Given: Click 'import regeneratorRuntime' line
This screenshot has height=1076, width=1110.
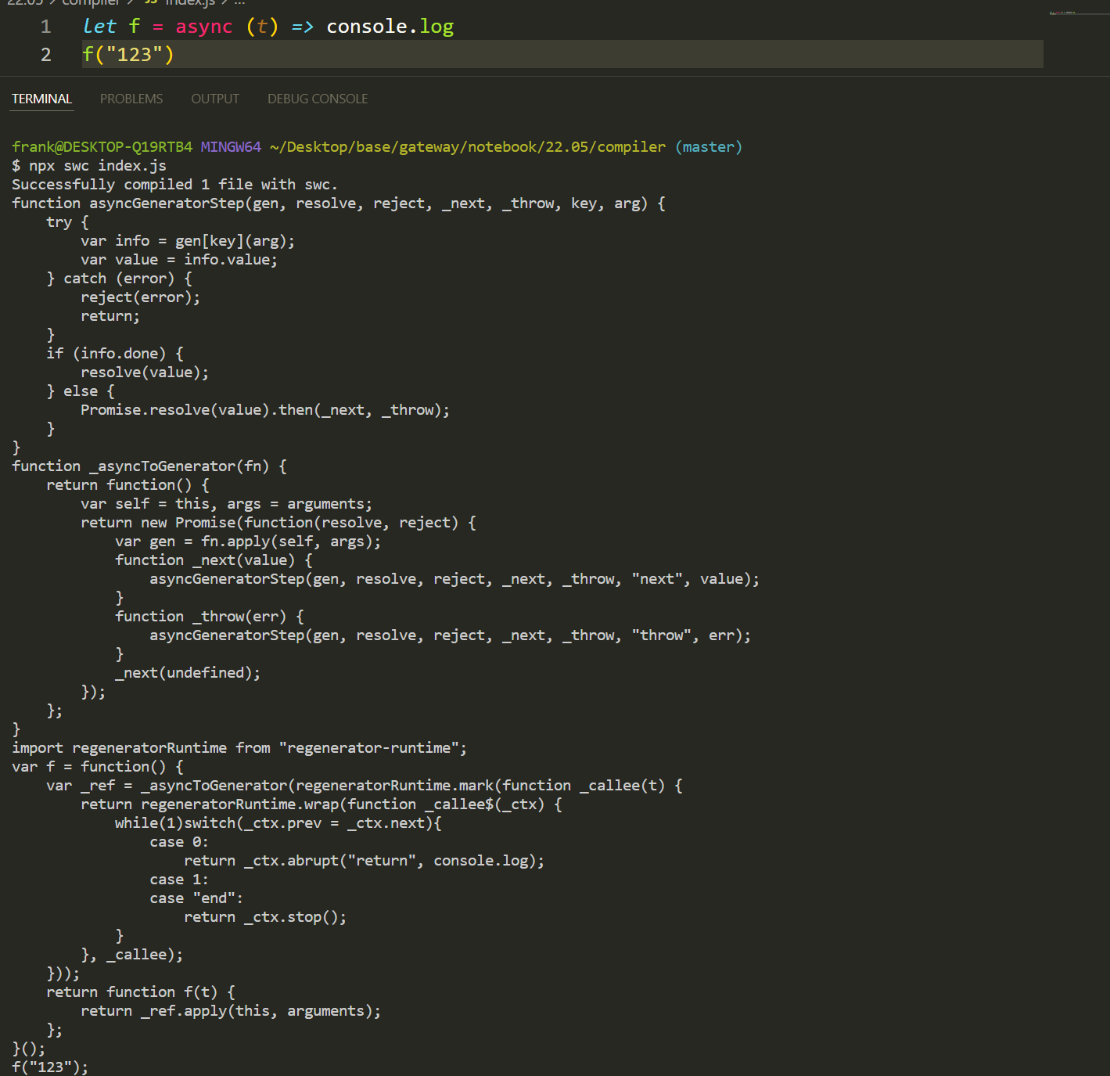Looking at the screenshot, I should click(x=239, y=748).
